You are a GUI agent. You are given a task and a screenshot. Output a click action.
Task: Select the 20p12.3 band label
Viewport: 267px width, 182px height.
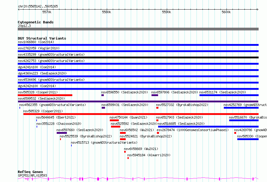24,26
